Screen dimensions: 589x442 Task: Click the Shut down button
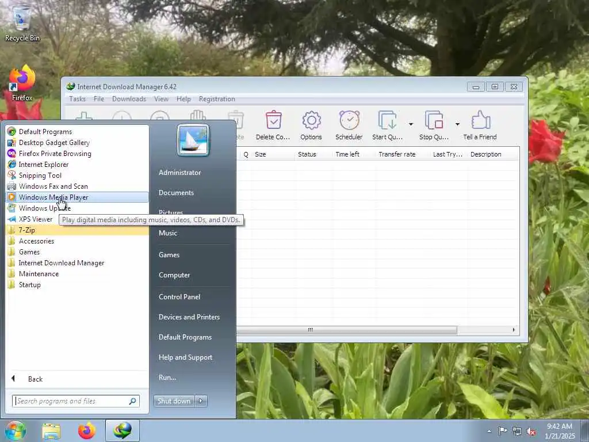pos(174,401)
